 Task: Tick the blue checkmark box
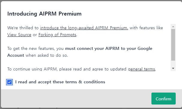tap(9, 82)
